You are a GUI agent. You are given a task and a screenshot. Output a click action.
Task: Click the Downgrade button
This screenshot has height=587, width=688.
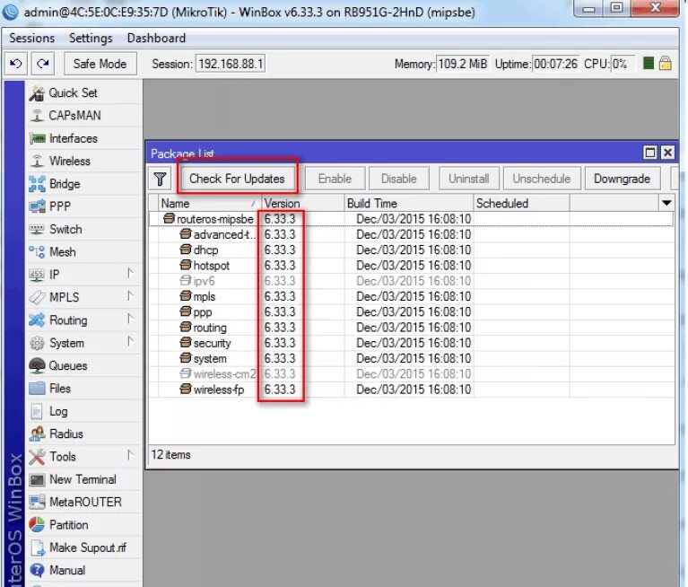622,179
